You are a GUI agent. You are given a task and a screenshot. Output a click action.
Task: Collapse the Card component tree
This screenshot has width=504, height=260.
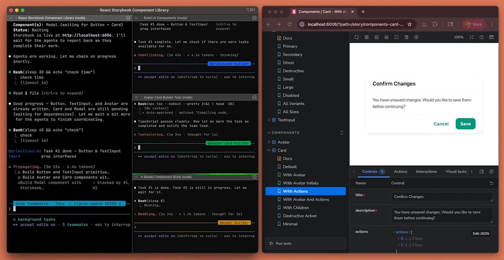pyautogui.click(x=269, y=150)
